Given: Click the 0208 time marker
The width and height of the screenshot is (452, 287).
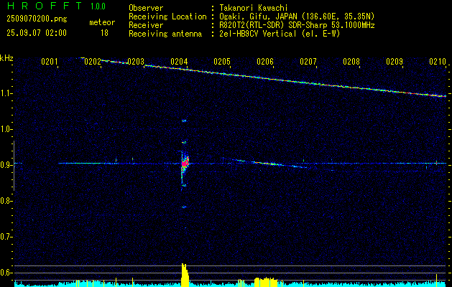Looking at the screenshot, I should coord(351,61).
